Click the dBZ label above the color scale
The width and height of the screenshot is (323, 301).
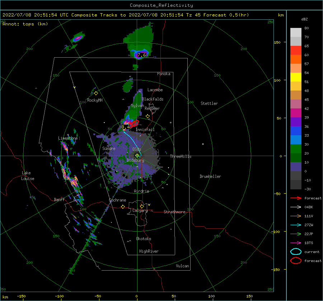(x=304, y=19)
